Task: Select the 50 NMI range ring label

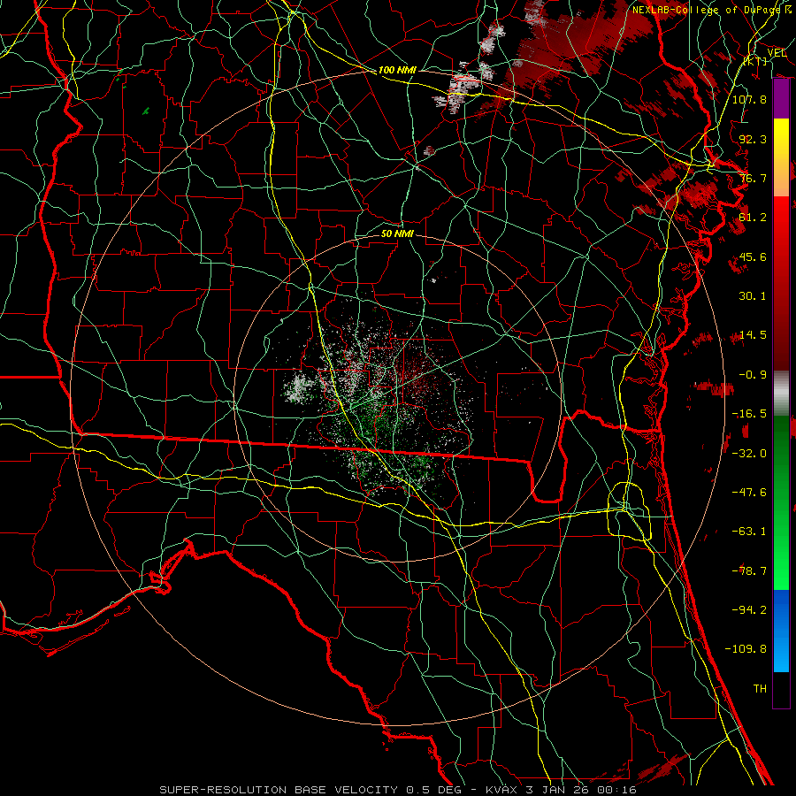Action: pyautogui.click(x=397, y=234)
